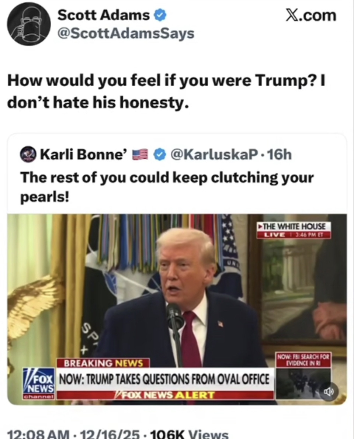Click the Breaking News headline banner

165,379
